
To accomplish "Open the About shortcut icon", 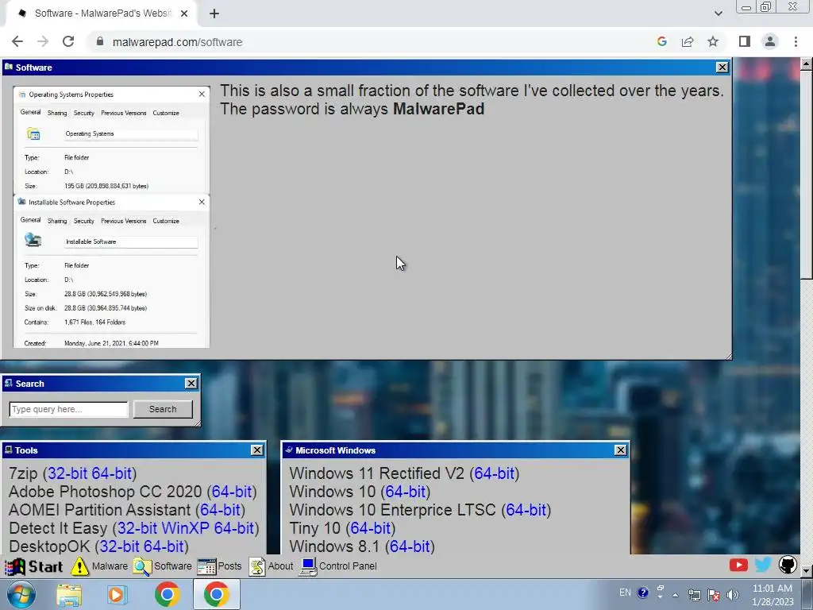I will [272, 566].
